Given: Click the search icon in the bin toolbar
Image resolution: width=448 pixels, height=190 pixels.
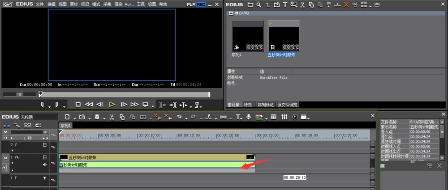Looking at the screenshot, I should pos(259,4).
